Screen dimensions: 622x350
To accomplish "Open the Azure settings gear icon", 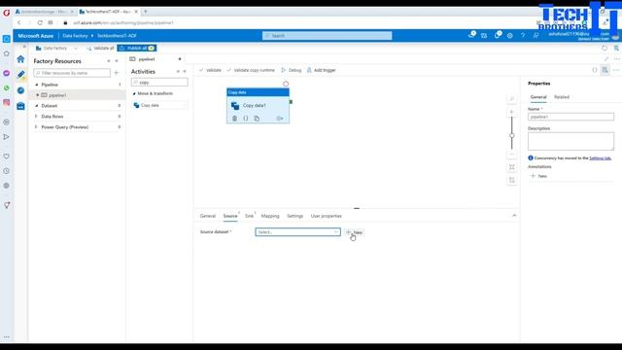I will 509,36.
